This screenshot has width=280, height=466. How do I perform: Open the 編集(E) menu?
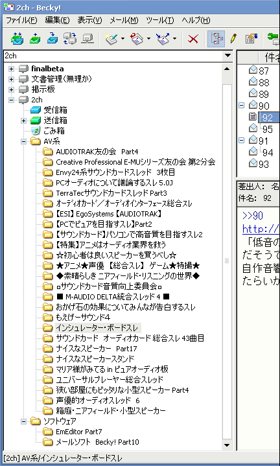click(57, 20)
